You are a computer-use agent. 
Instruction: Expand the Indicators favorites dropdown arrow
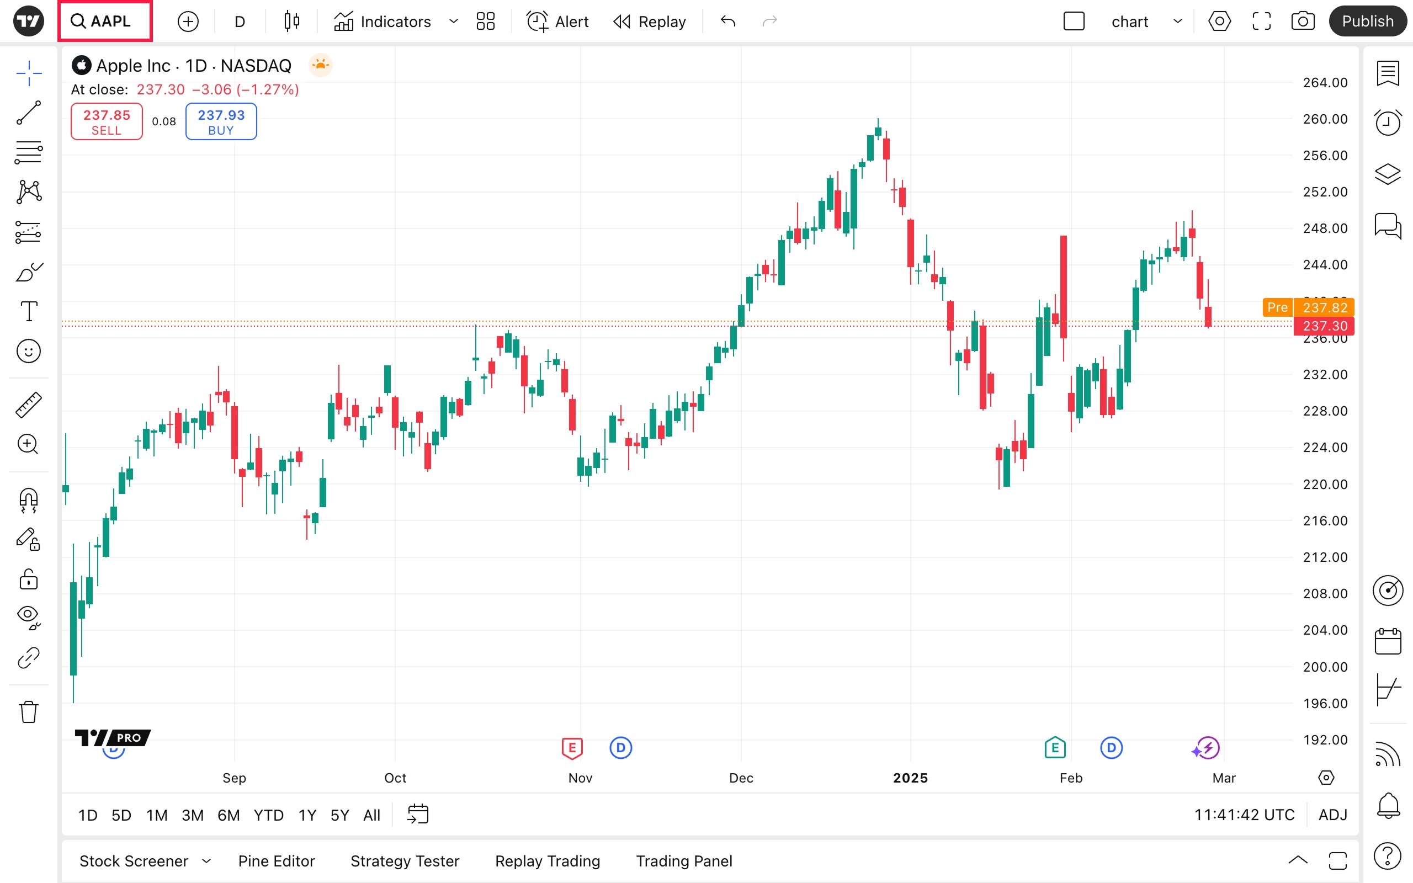pos(453,22)
